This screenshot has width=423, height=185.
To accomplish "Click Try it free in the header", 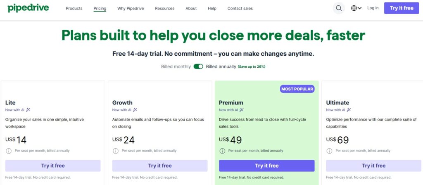I will (x=402, y=8).
